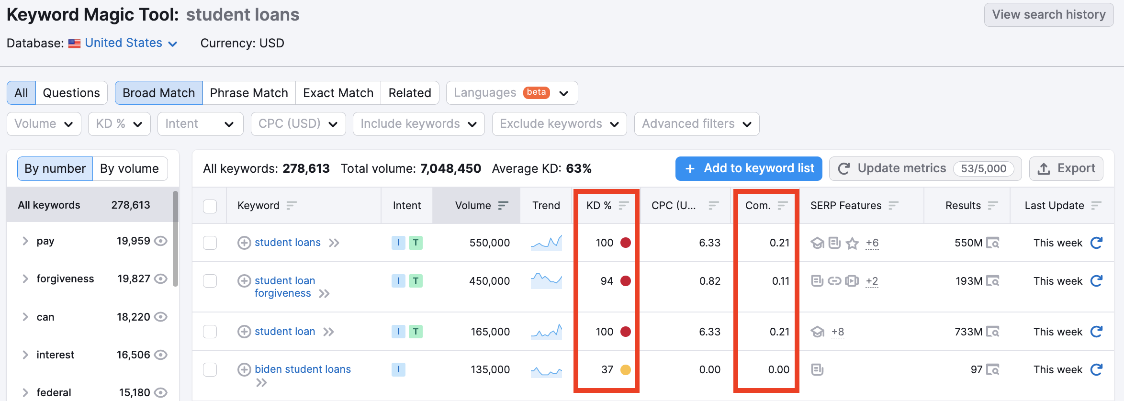The height and width of the screenshot is (401, 1124).
Task: Toggle eye icon for forgiveness group
Action: [161, 278]
